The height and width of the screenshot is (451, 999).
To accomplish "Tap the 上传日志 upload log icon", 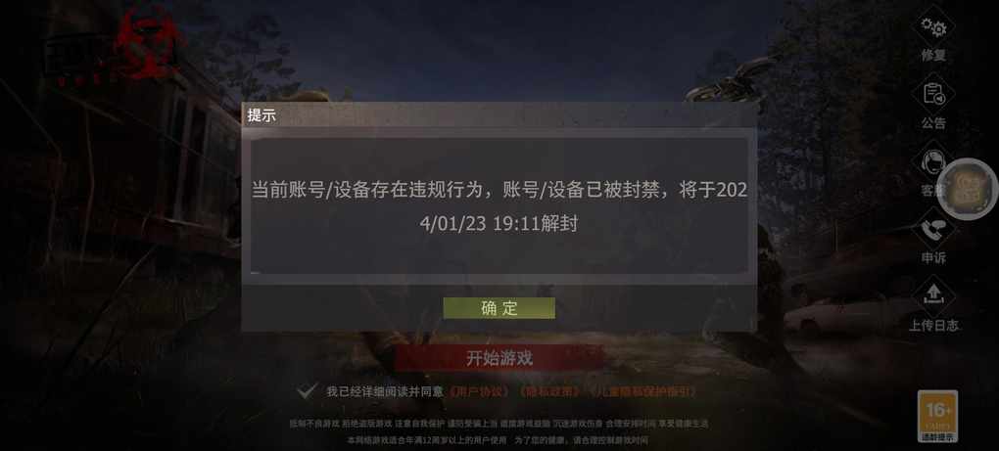I will (x=933, y=296).
